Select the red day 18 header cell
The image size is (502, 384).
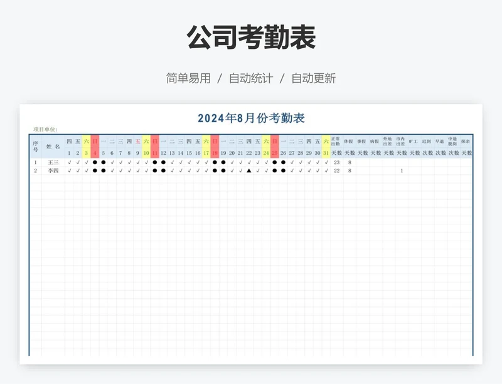[215, 153]
